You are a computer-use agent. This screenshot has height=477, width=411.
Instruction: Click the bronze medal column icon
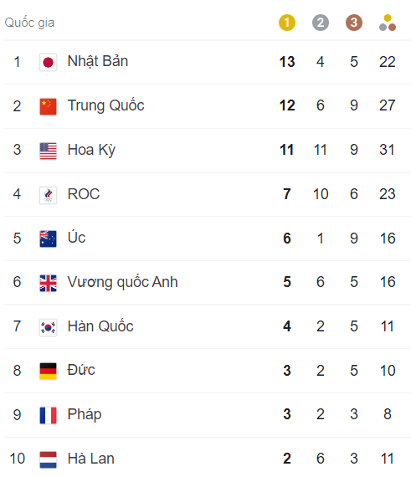point(354,23)
